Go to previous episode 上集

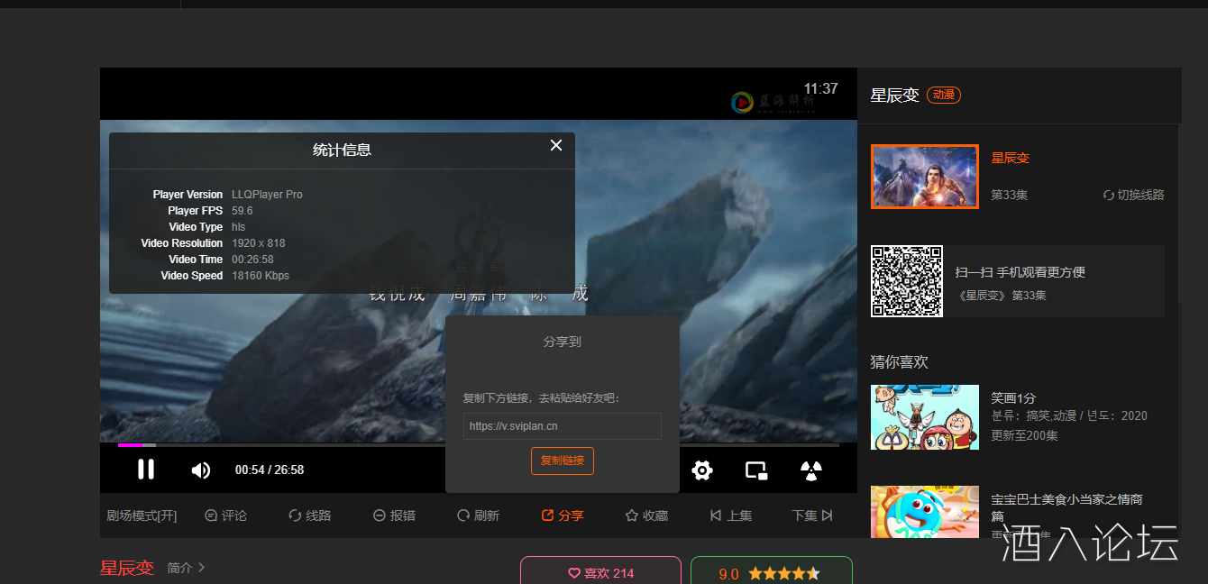[731, 516]
